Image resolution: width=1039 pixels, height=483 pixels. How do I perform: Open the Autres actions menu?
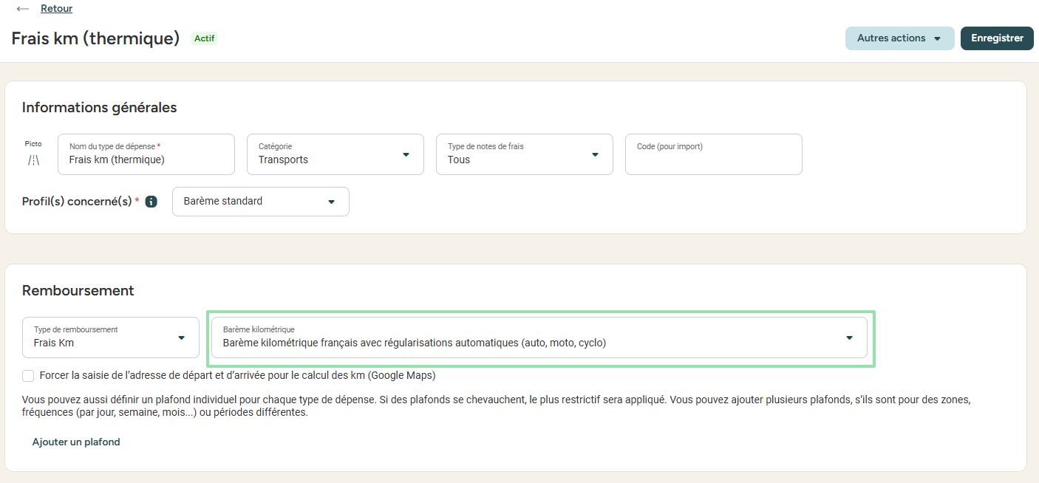[899, 38]
